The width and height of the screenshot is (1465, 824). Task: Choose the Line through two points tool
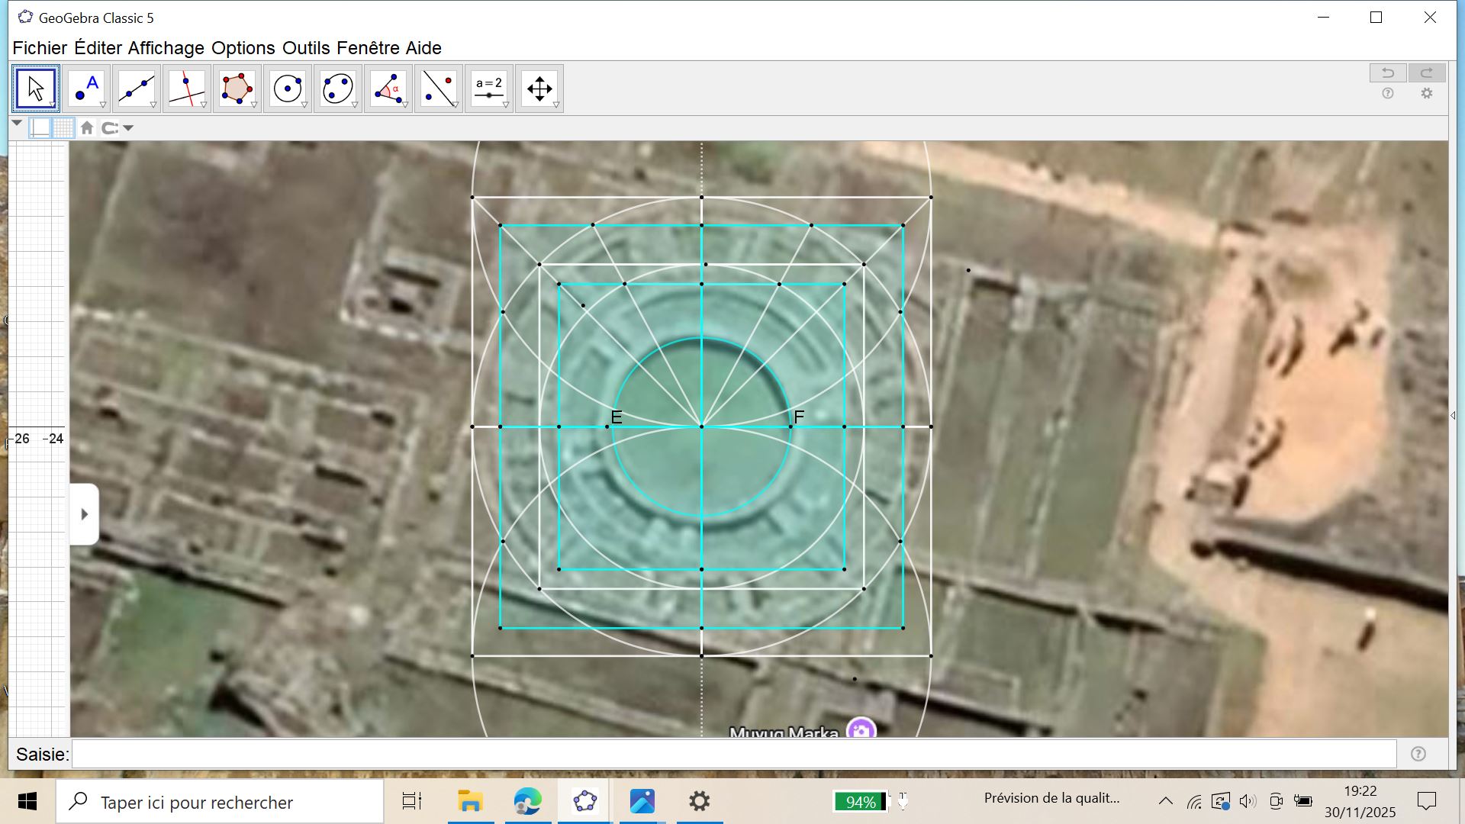point(136,89)
